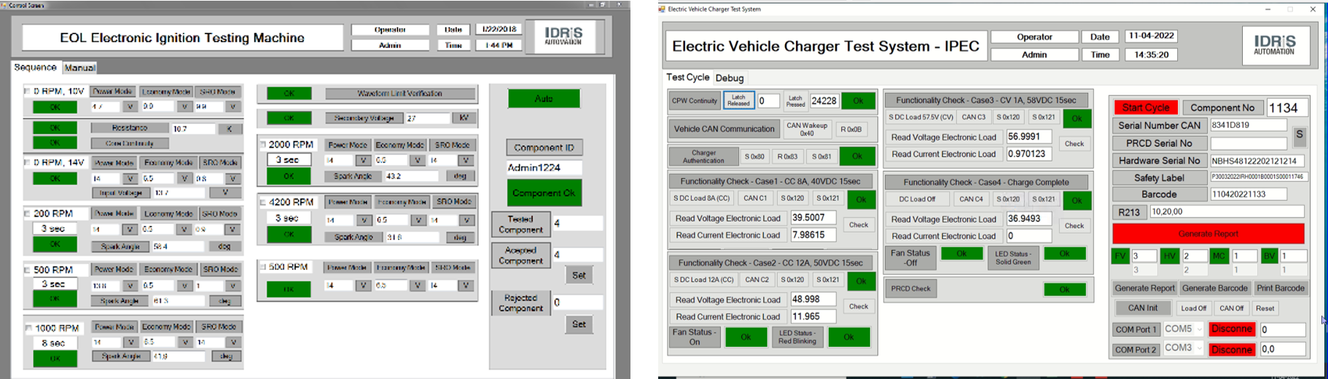
Task: Click the CAN Off button
Action: coord(1231,308)
